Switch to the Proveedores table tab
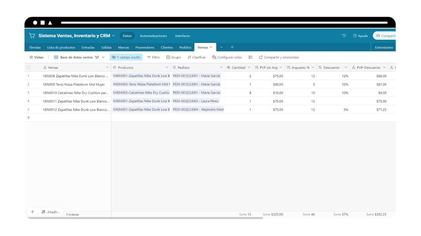This screenshot has height=236, width=421. tap(145, 47)
